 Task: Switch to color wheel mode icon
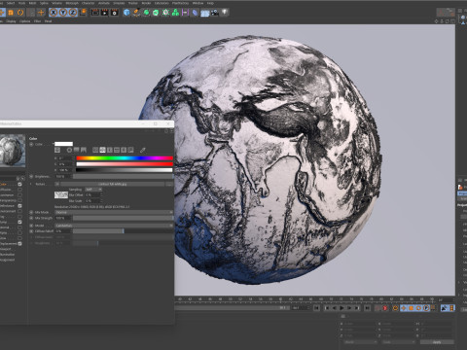[69, 150]
